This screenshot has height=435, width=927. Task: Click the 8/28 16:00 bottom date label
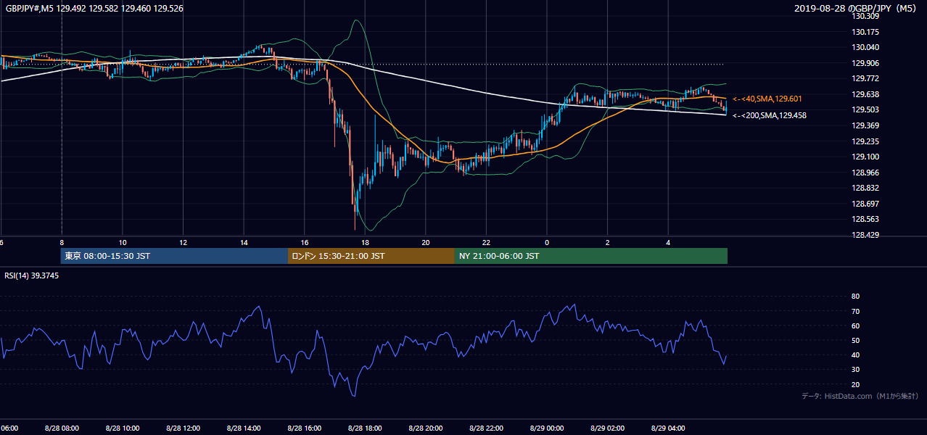(x=305, y=428)
